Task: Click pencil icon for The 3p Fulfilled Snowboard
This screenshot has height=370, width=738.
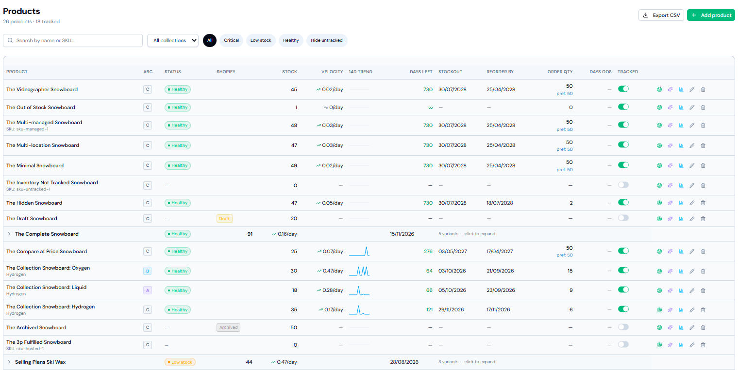Action: 692,345
